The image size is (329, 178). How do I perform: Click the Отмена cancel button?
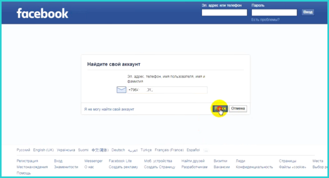pos(238,108)
